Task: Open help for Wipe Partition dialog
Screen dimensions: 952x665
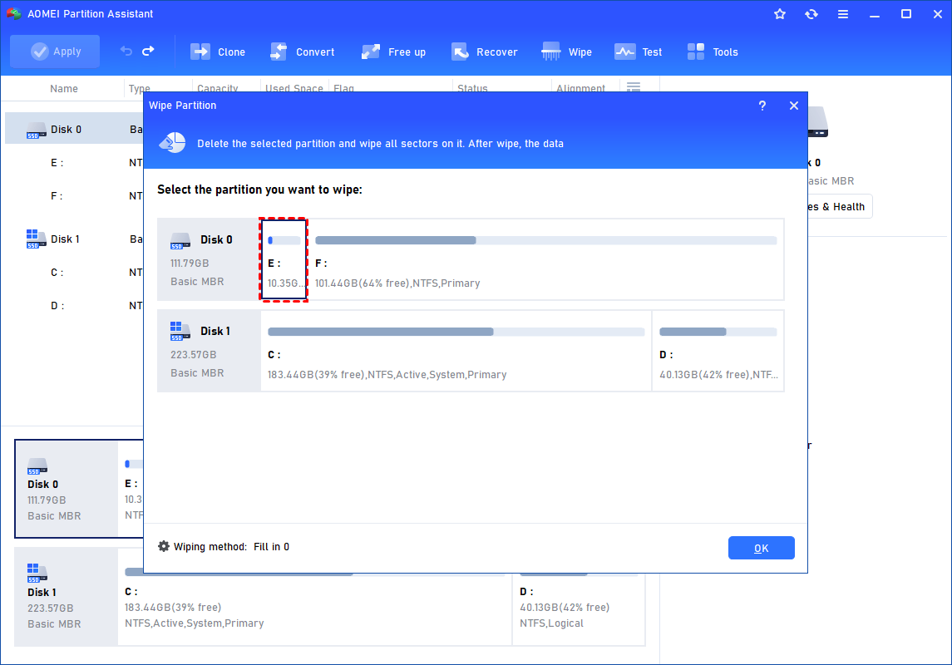Action: pos(762,106)
